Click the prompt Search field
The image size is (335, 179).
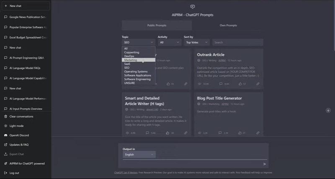coord(237,43)
